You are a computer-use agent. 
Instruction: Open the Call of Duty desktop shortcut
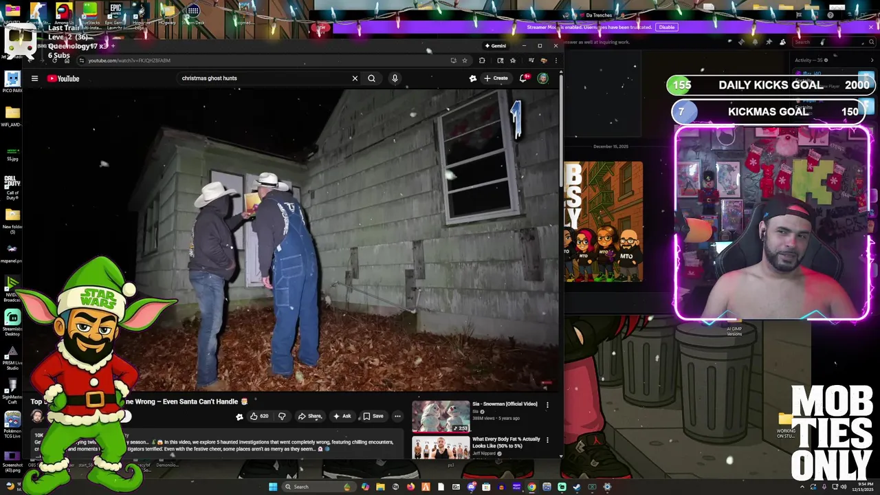click(12, 187)
